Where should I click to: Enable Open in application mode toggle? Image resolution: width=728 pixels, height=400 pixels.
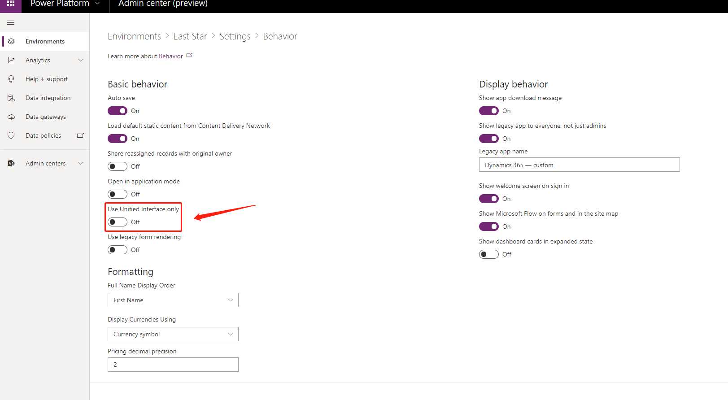(x=118, y=194)
